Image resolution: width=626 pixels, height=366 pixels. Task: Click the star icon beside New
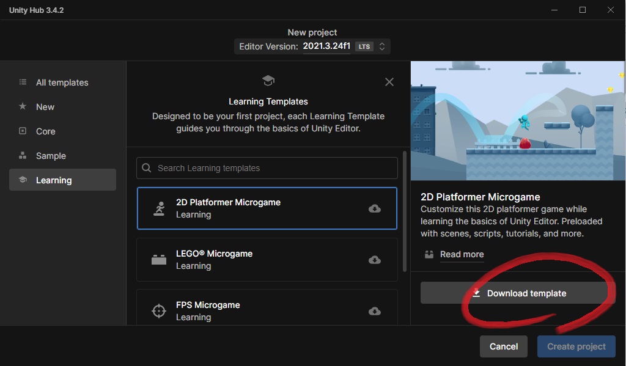point(23,106)
